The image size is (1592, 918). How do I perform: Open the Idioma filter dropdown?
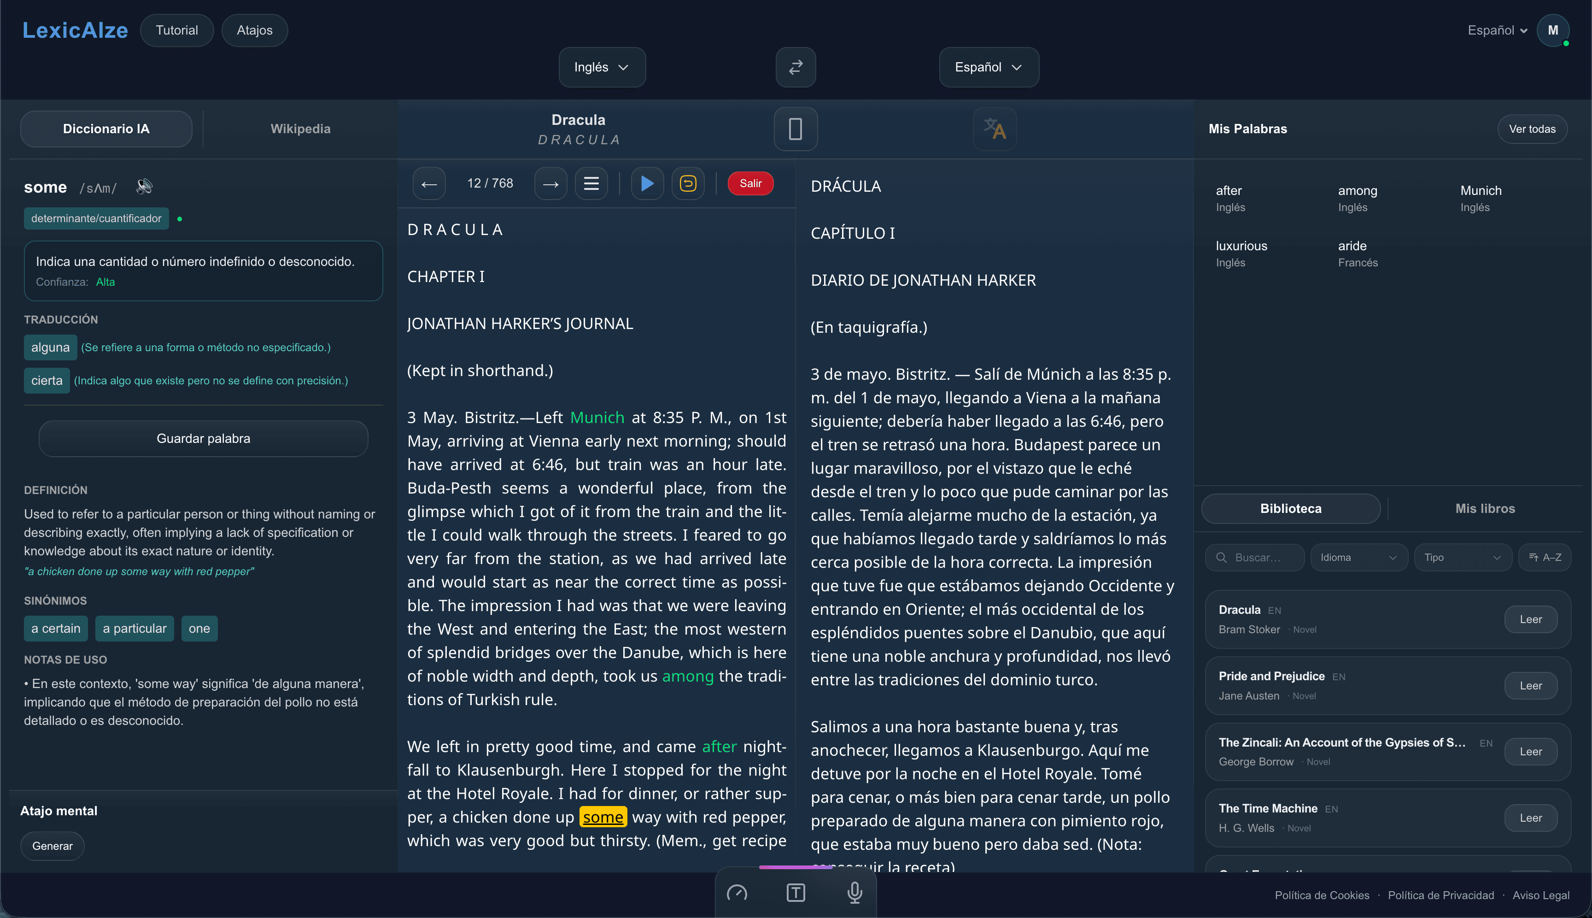(x=1359, y=557)
